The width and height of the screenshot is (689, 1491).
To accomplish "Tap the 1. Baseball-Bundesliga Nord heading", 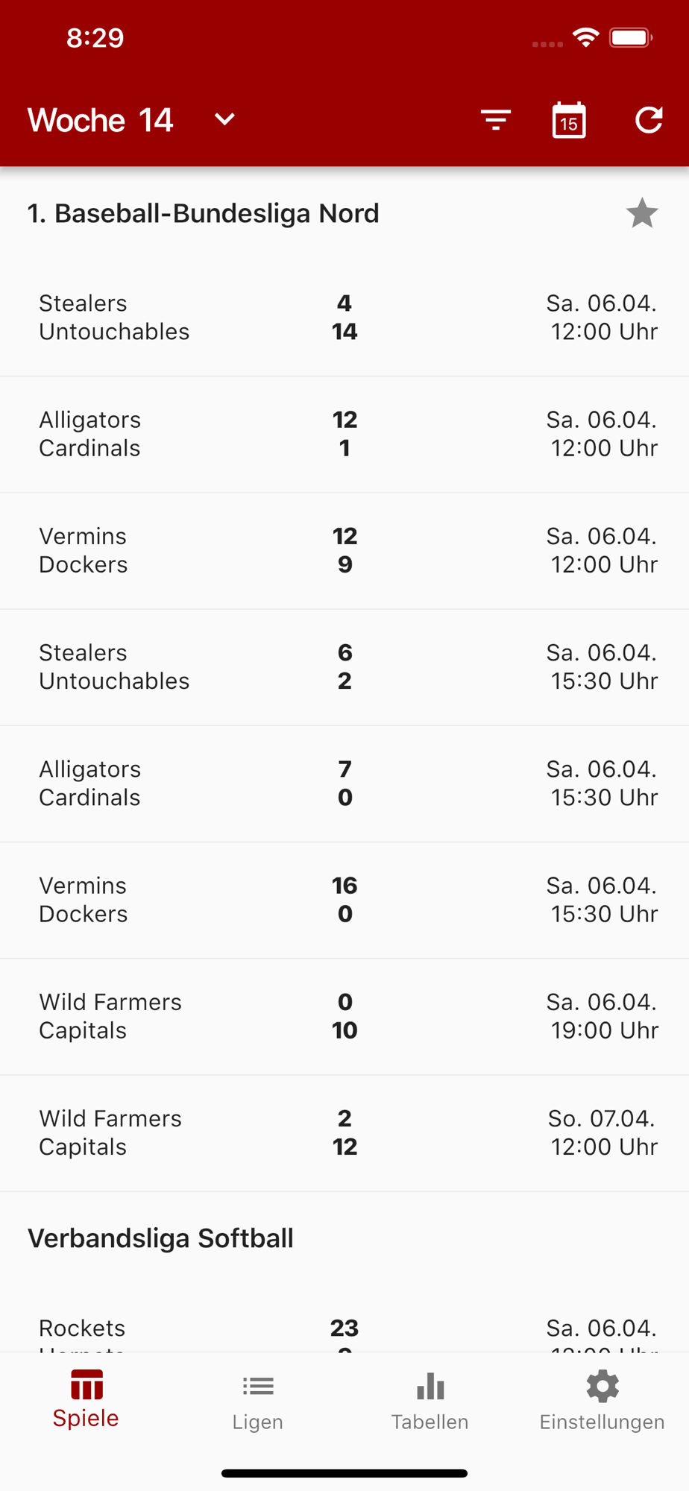I will click(x=204, y=214).
